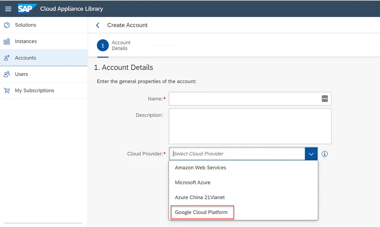This screenshot has width=380, height=227.
Task: Open the hamburger navigation menu
Action: coord(8,9)
